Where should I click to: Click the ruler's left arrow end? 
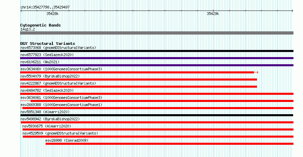coord(21,11)
